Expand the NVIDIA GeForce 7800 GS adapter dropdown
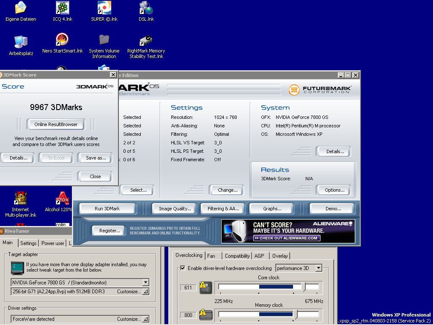The width and height of the screenshot is (433, 325). [x=146, y=282]
